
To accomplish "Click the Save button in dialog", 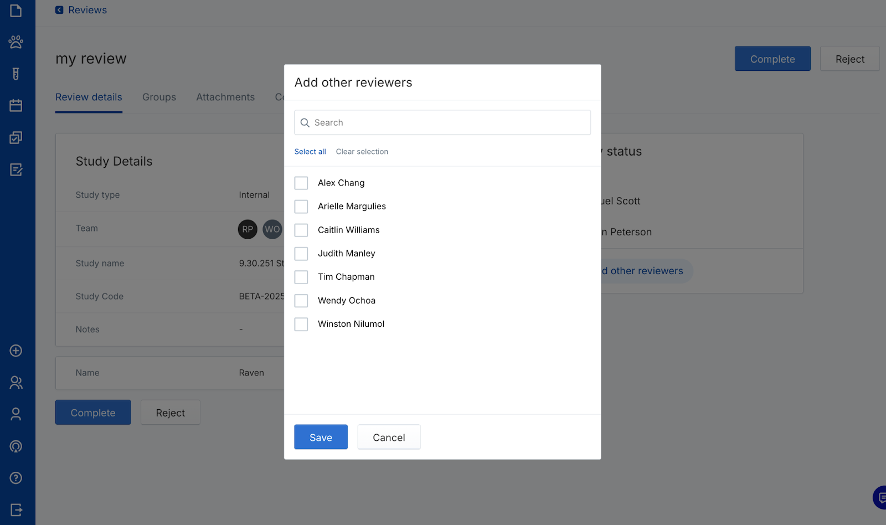I will pos(321,437).
